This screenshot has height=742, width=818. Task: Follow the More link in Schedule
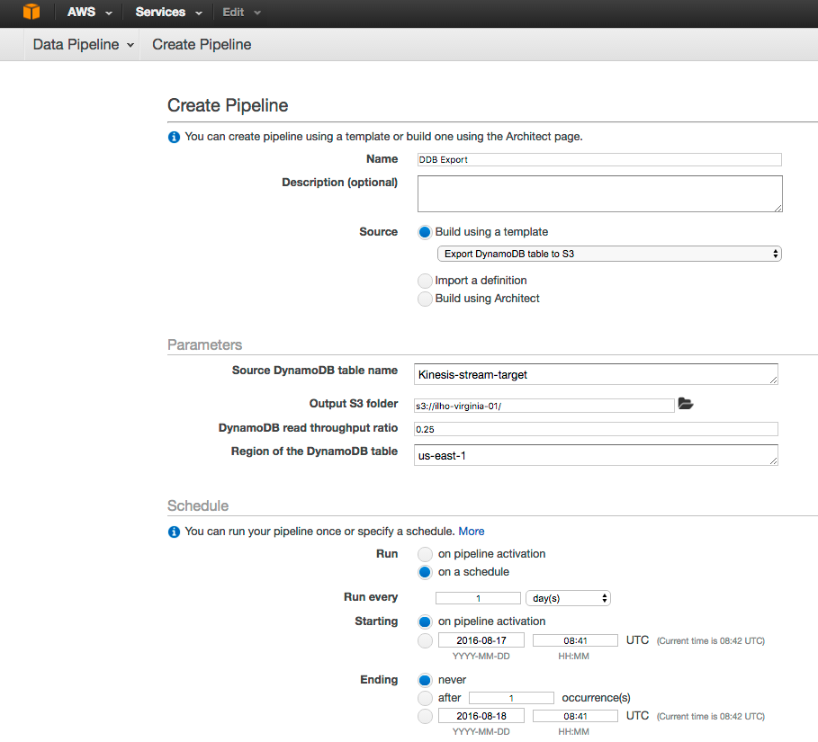[471, 532]
